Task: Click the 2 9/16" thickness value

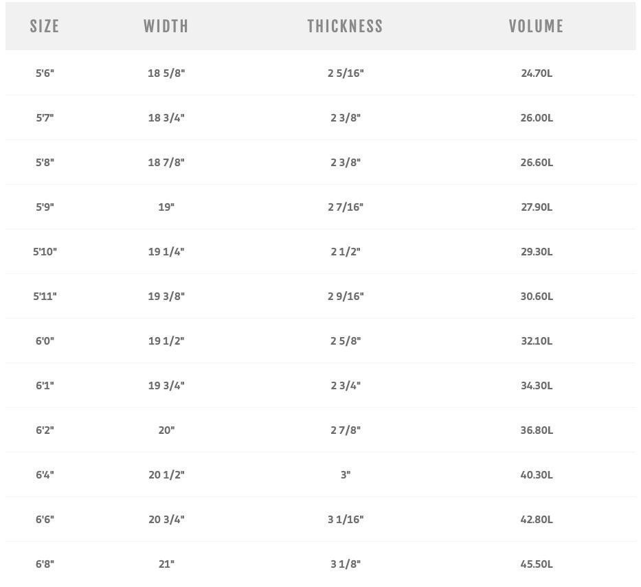Action: click(346, 296)
